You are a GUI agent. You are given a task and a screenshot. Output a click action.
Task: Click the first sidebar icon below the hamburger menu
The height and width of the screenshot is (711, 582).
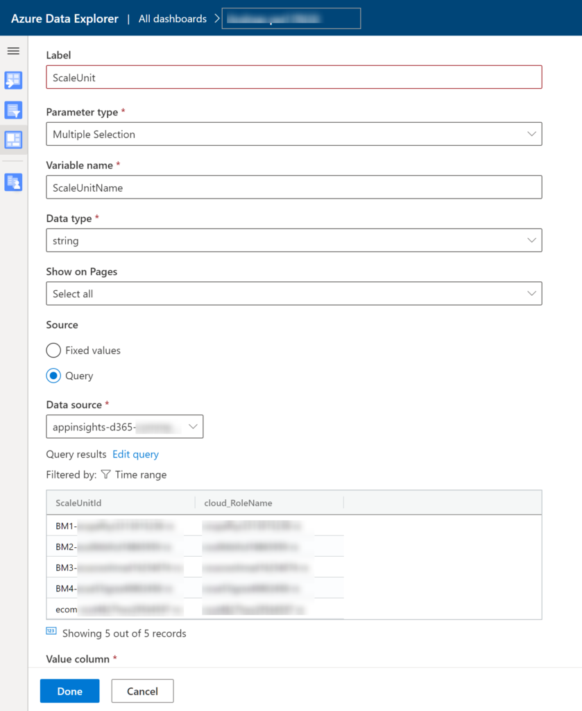click(x=14, y=81)
